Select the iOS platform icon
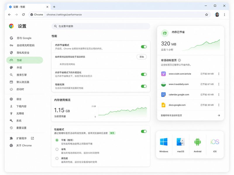 point(215,142)
